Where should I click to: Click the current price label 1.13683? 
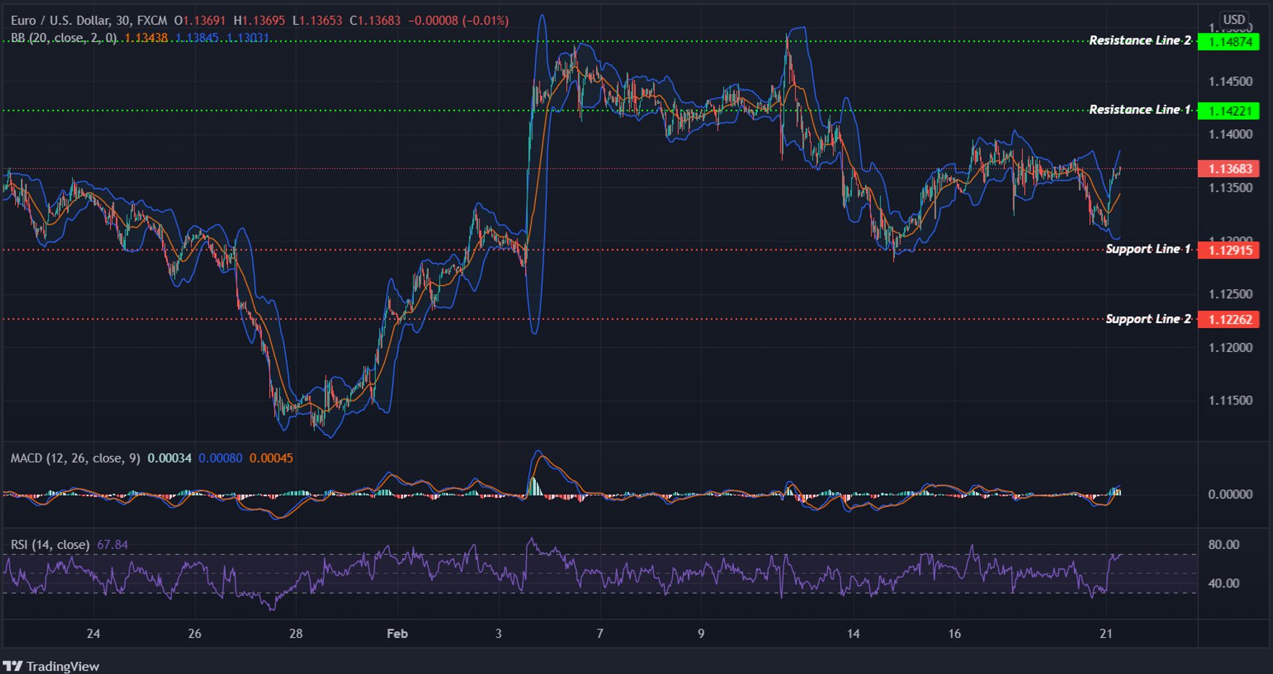click(x=1228, y=168)
